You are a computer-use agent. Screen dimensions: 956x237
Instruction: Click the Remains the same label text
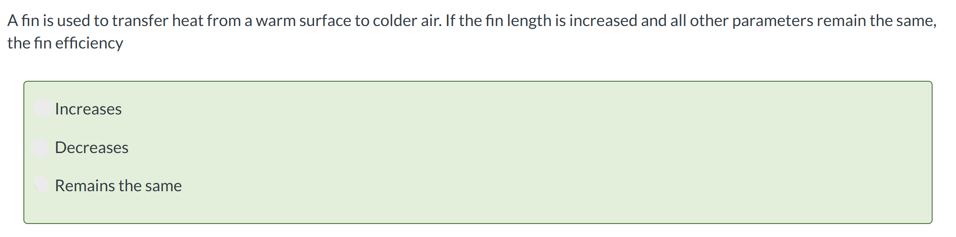(118, 186)
